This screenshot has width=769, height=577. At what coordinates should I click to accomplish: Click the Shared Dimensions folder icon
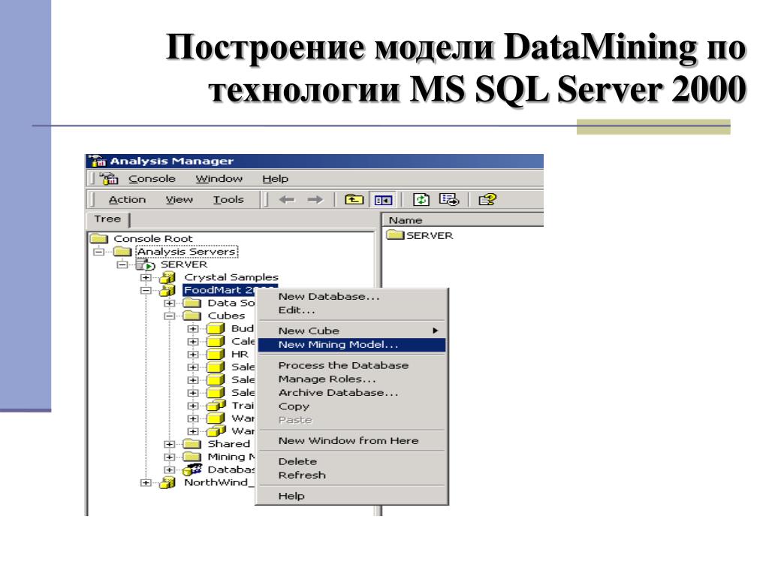coord(191,444)
